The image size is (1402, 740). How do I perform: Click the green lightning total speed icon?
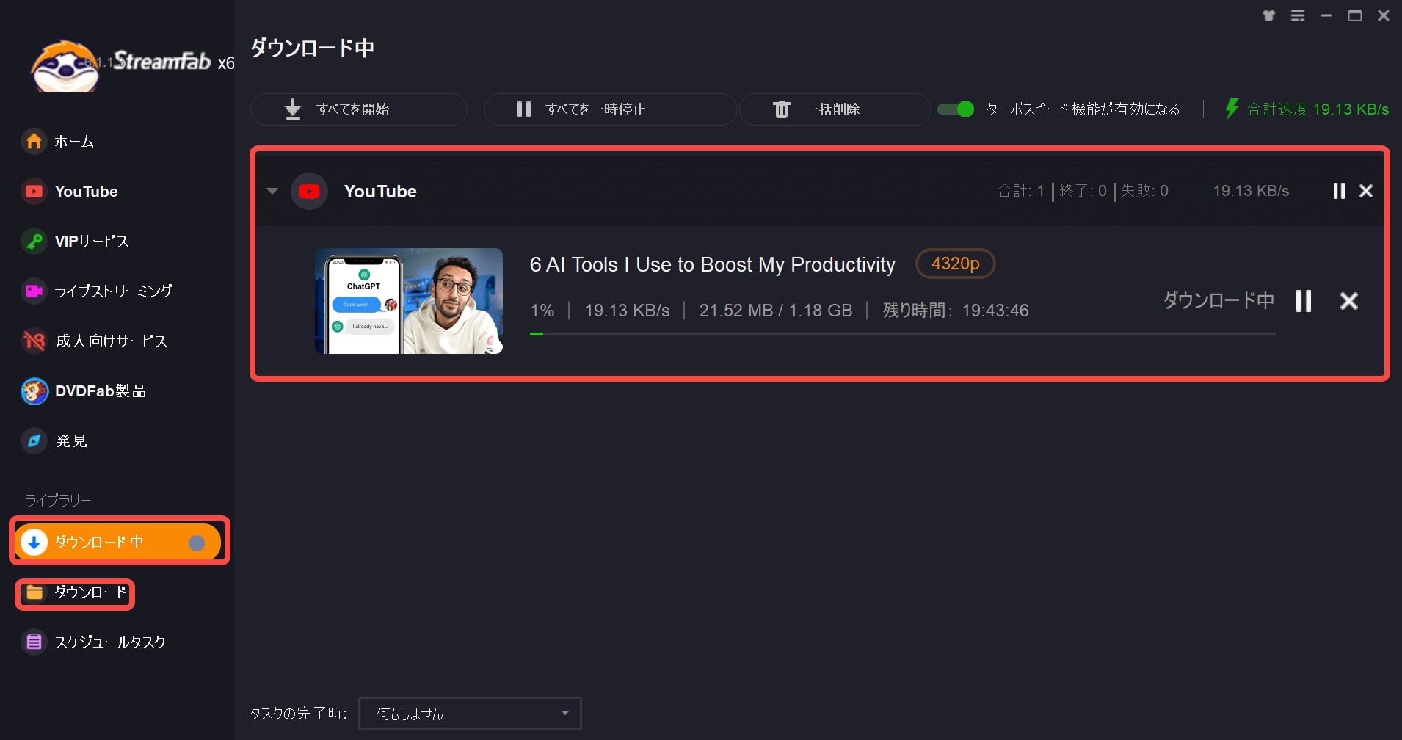pos(1232,109)
